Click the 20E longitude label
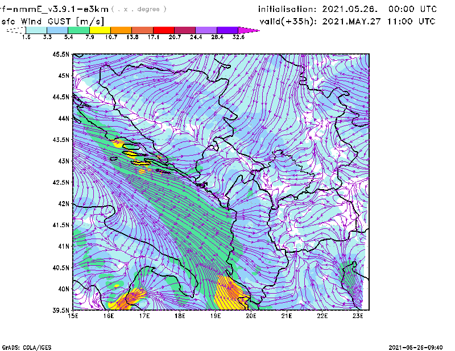 click(x=251, y=316)
